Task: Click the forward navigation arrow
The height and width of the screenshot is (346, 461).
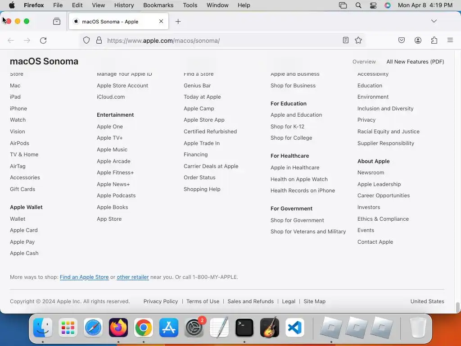Action: coord(27,41)
